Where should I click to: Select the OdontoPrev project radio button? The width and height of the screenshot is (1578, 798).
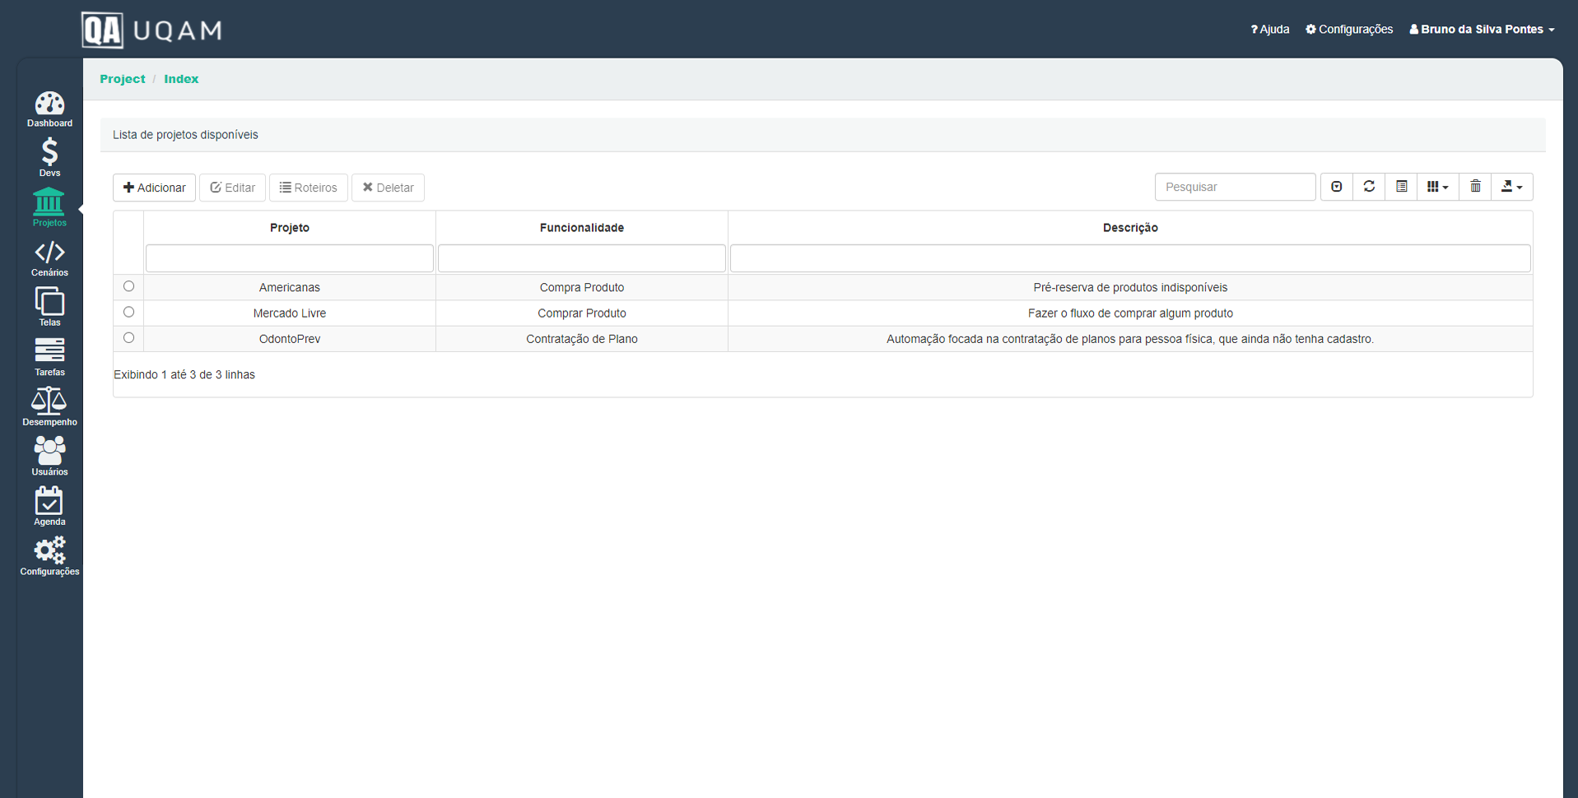point(128,337)
